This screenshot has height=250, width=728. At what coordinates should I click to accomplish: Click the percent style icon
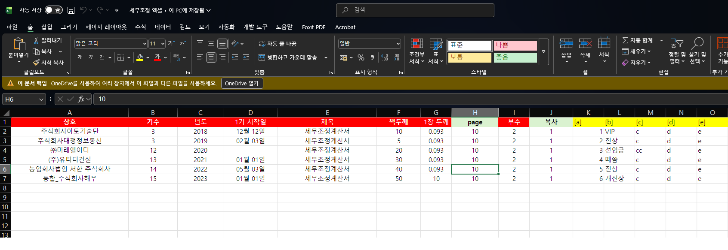[x=361, y=57]
